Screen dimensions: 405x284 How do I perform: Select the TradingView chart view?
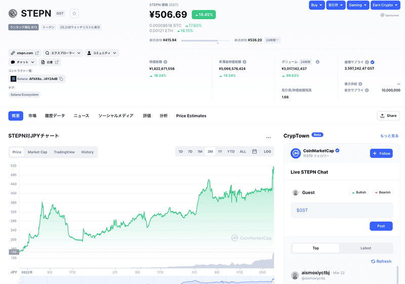tap(64, 152)
